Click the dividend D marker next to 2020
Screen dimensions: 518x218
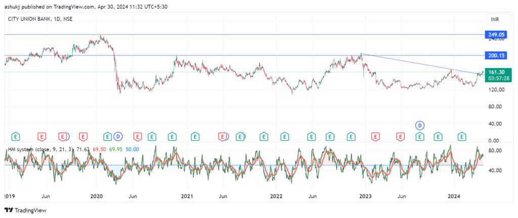118,136
